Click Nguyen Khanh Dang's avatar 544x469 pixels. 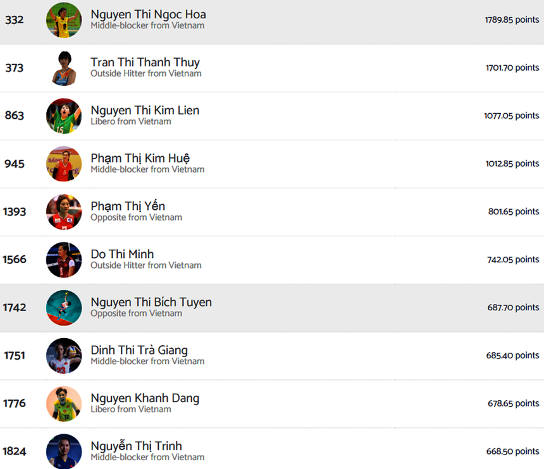point(64,404)
